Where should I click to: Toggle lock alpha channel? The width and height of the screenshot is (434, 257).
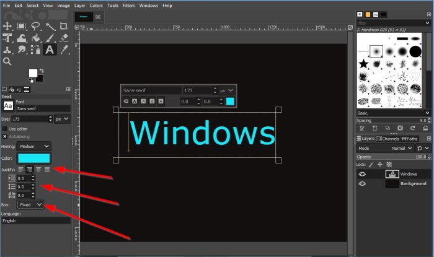(389, 165)
